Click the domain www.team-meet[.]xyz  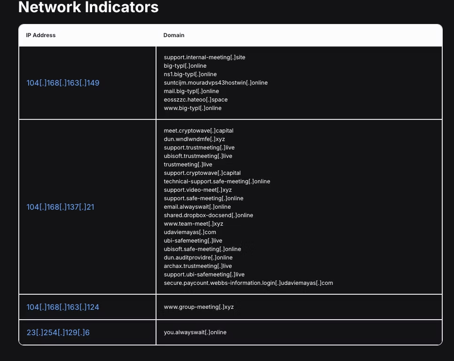194,223
